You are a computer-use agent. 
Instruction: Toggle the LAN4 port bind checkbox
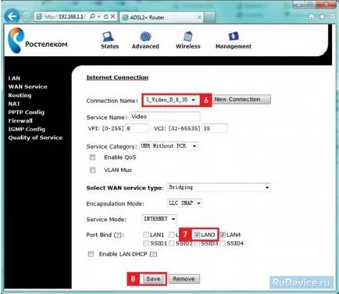pos(223,235)
